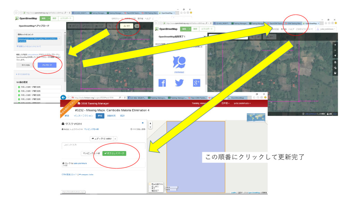Viewport: 355px width, 199px height.
Task: Click OSM変更セット link in task panel
Action: tap(69, 174)
